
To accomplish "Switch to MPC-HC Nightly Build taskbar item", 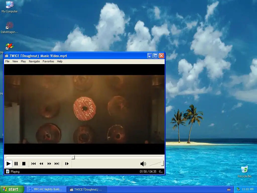I will point(46,189).
